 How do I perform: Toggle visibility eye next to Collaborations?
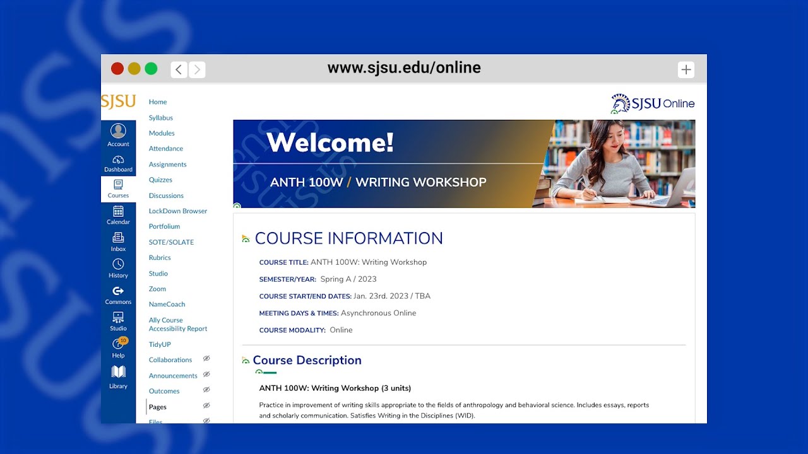tap(206, 359)
